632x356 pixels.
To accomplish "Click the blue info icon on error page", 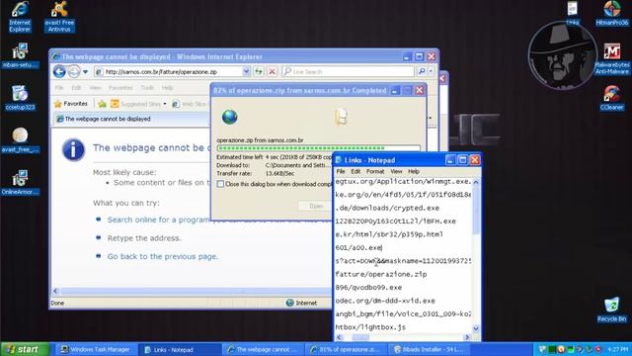I will [x=73, y=149].
